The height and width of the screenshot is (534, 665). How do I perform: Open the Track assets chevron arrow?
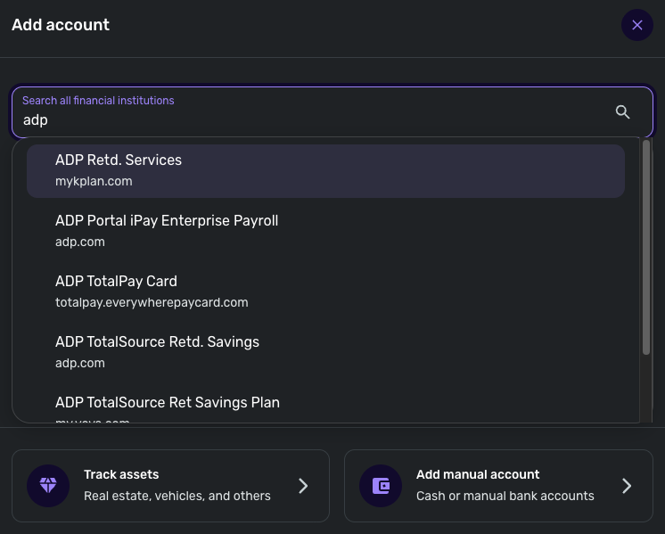303,486
